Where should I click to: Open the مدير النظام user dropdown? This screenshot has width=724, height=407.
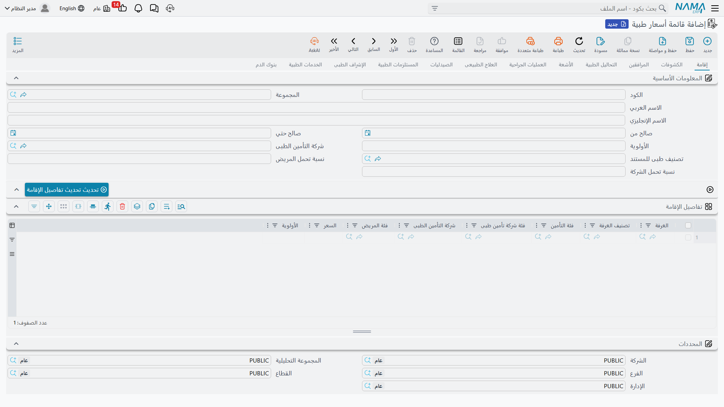[x=27, y=8]
